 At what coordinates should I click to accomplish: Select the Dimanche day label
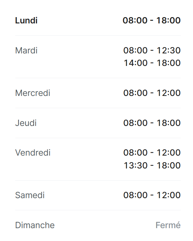click(35, 225)
